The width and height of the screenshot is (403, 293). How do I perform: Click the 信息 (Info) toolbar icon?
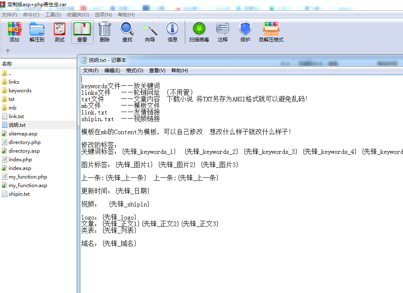click(x=172, y=32)
